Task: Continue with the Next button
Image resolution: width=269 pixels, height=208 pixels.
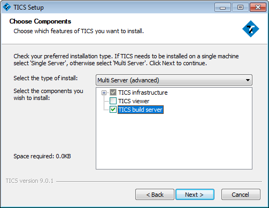Action: (195, 195)
